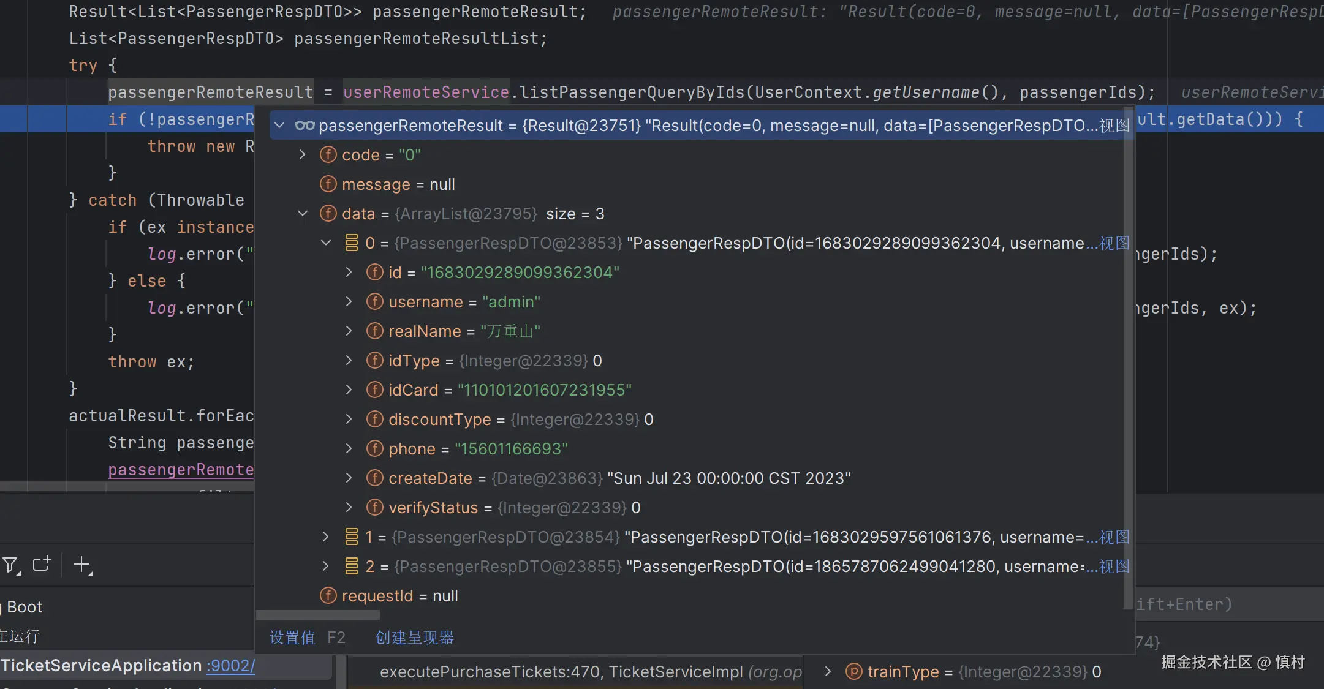Click the property icon next to trainType
Screen dimensions: 1324x689
tap(853, 672)
